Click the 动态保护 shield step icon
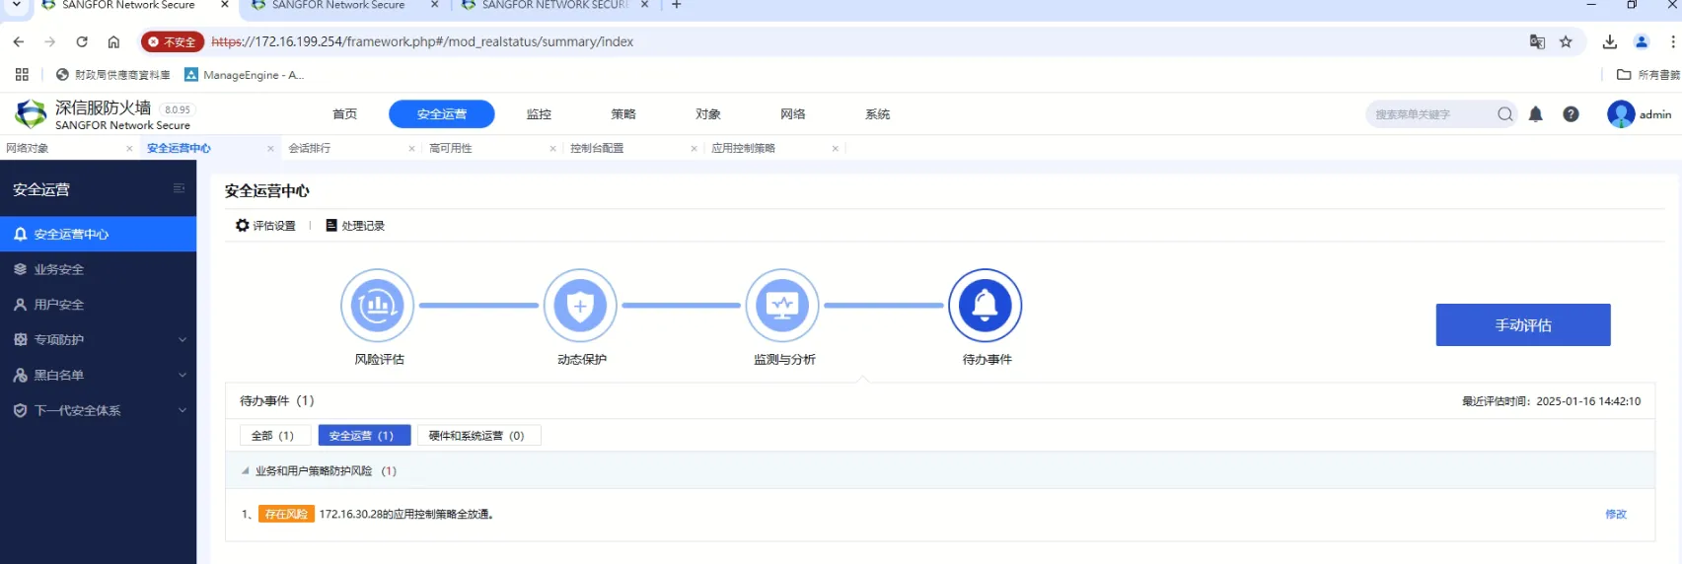This screenshot has height=564, width=1682. click(x=580, y=306)
